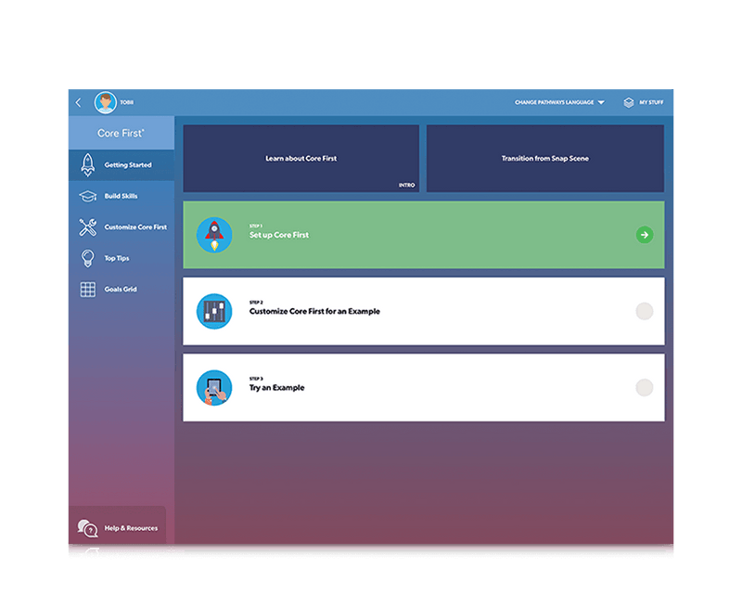Collapse the sidebar with the back chevron
The image size is (742, 608).
(78, 103)
